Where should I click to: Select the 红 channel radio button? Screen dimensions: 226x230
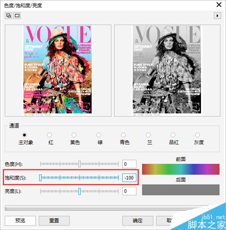(x=49, y=135)
